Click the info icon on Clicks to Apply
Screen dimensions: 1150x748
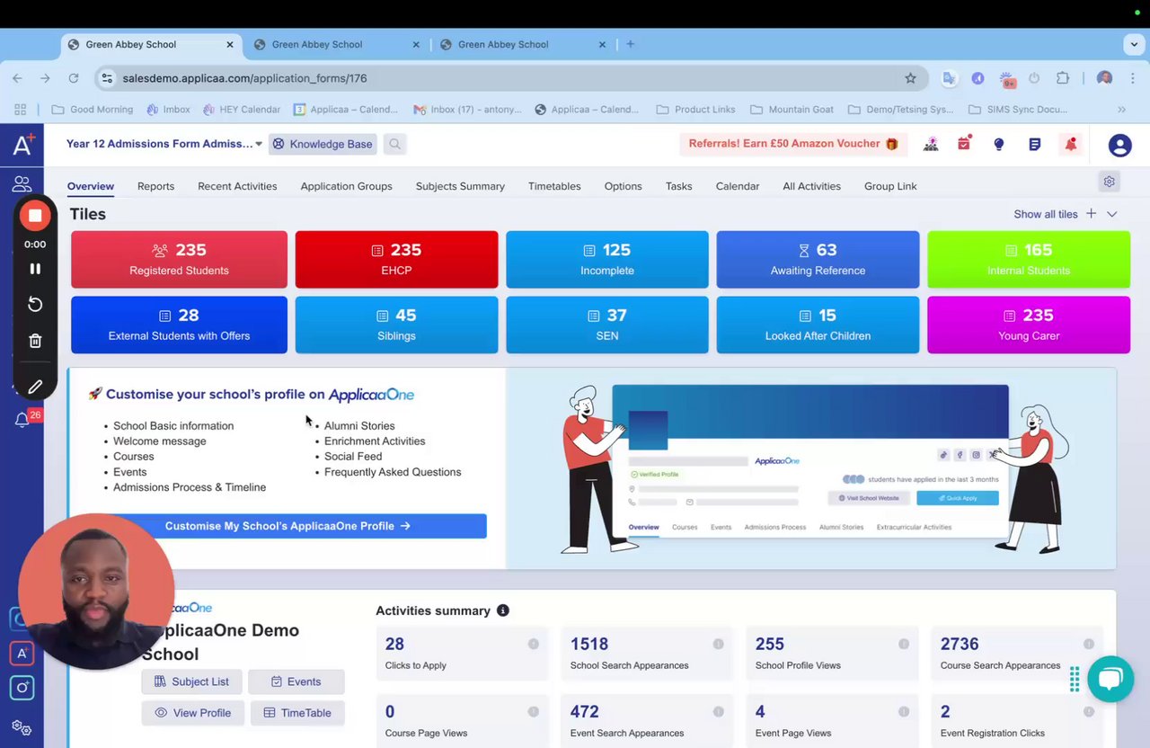[533, 644]
